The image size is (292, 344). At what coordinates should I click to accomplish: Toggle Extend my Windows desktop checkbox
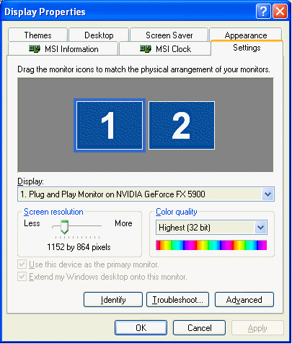22,276
